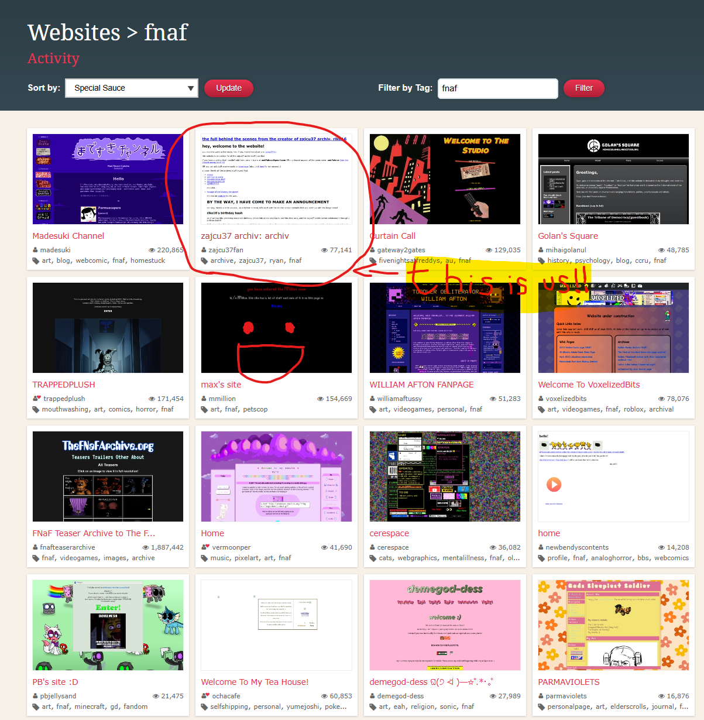Open the Madesuki Channel site thumbnail
Viewport: 704px width, 720px height.
click(x=108, y=179)
